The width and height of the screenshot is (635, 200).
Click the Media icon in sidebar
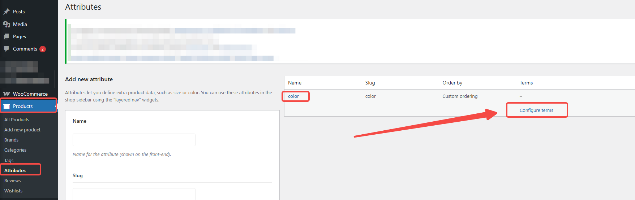coord(7,24)
